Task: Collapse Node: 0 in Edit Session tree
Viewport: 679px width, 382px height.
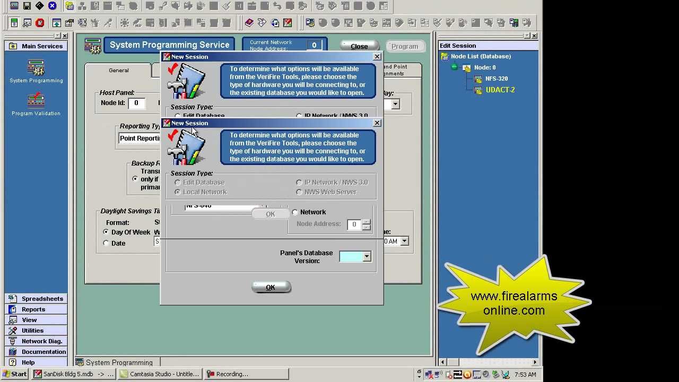Action: click(454, 67)
